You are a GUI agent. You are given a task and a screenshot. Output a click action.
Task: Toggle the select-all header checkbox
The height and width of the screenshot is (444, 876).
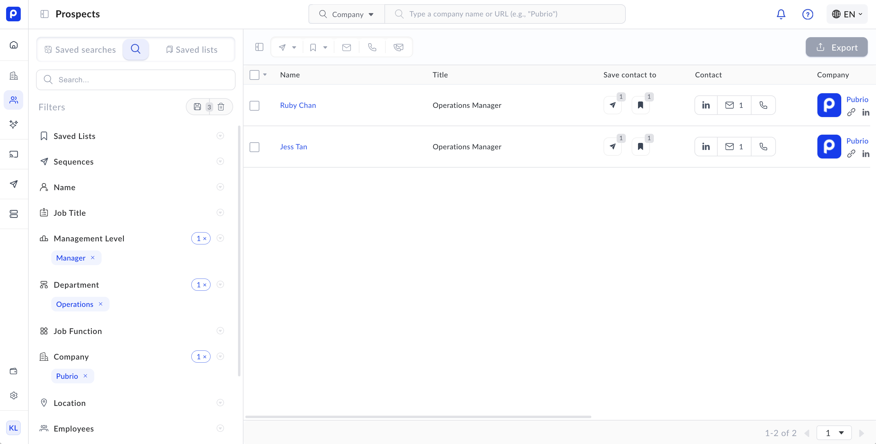[254, 75]
